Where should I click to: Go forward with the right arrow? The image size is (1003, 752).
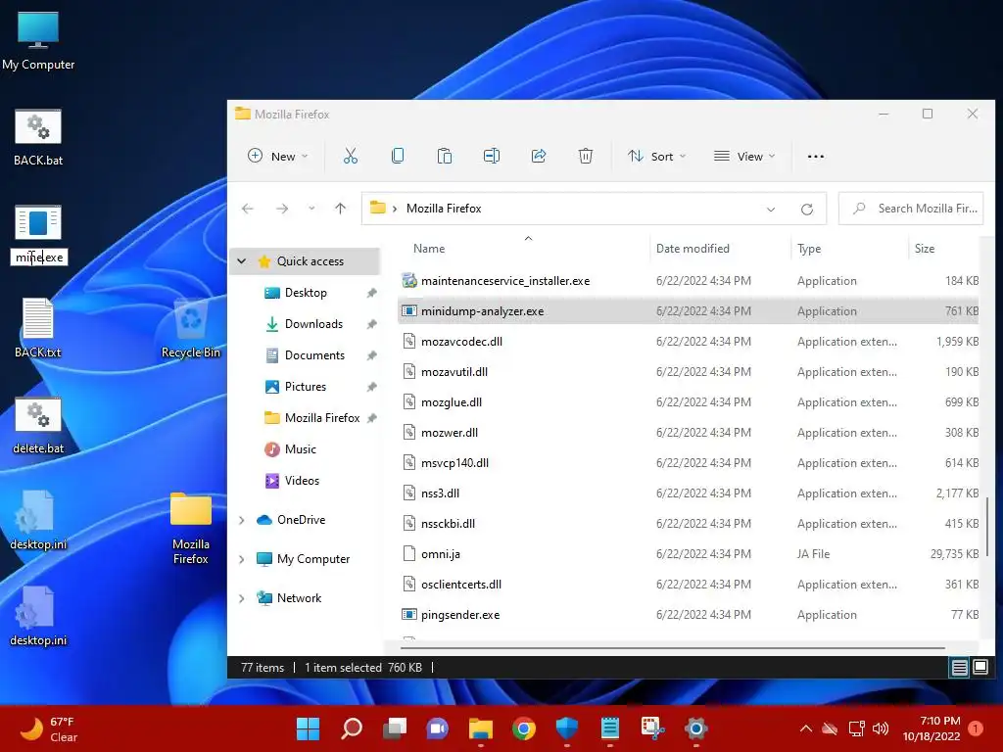(x=281, y=209)
